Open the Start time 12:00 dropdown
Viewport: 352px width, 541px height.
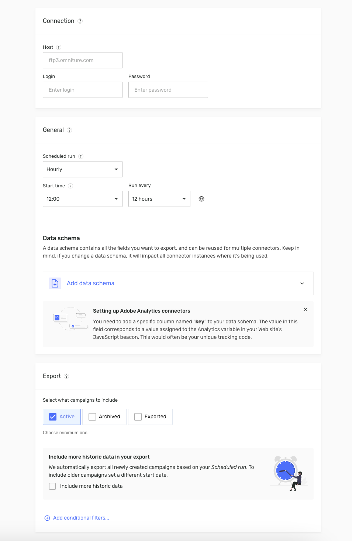82,198
